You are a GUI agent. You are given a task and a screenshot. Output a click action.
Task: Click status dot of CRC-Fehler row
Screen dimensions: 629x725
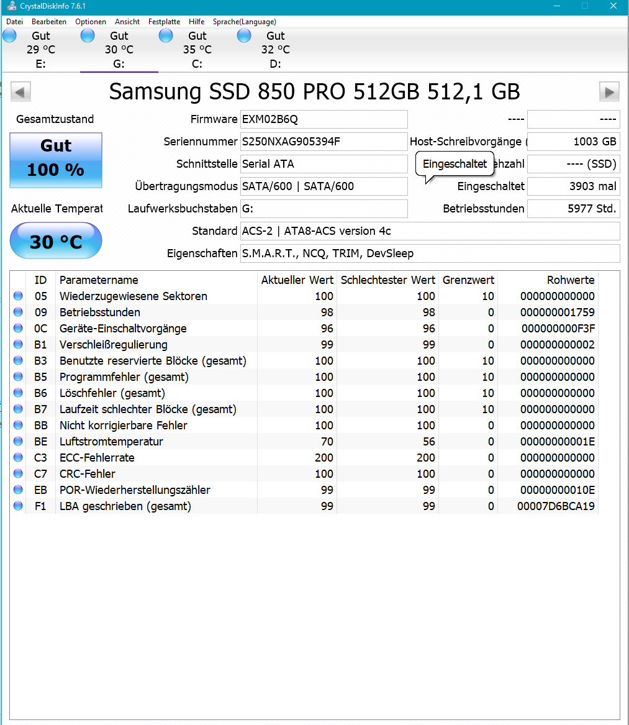tap(18, 474)
